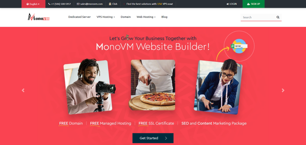Click the Get Started button

(153, 138)
